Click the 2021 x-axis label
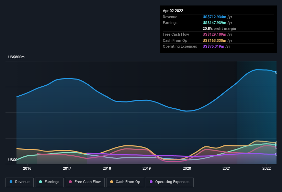The image size is (282, 192). (227, 168)
